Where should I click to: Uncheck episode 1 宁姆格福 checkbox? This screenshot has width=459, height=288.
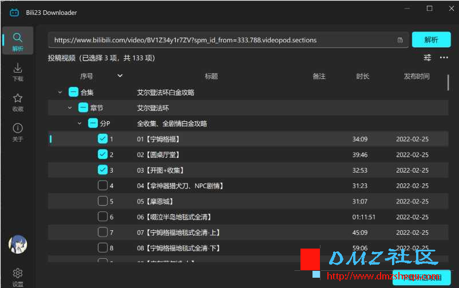(102, 139)
